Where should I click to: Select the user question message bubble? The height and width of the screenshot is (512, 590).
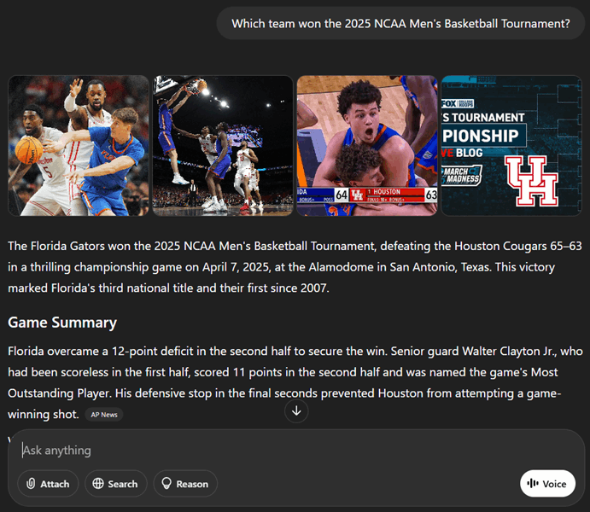[x=400, y=24]
